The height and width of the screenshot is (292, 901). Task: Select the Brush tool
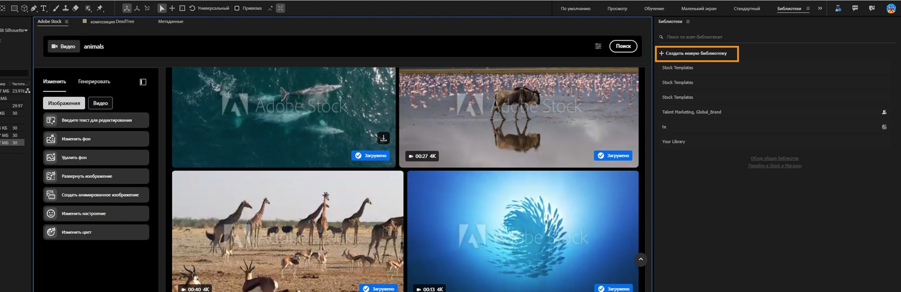pyautogui.click(x=56, y=8)
